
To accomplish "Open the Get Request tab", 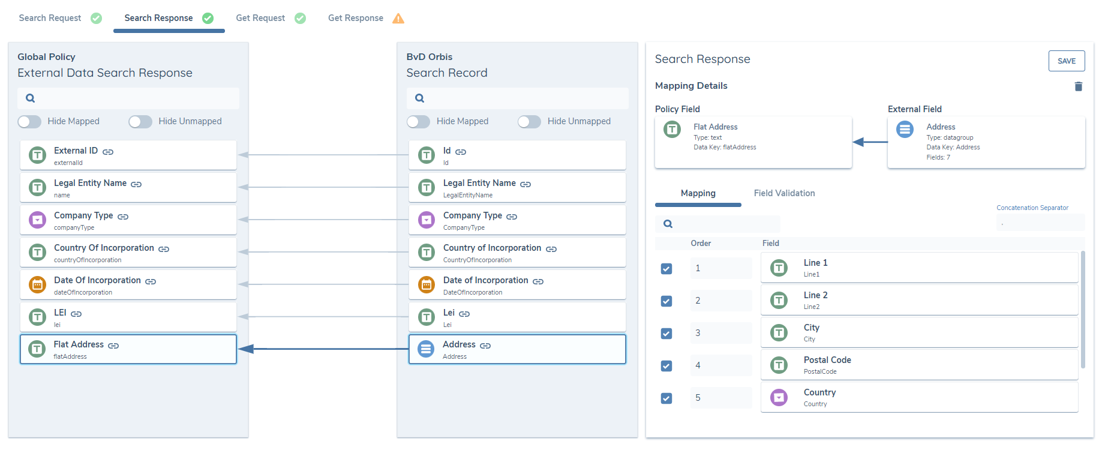I will (x=260, y=18).
